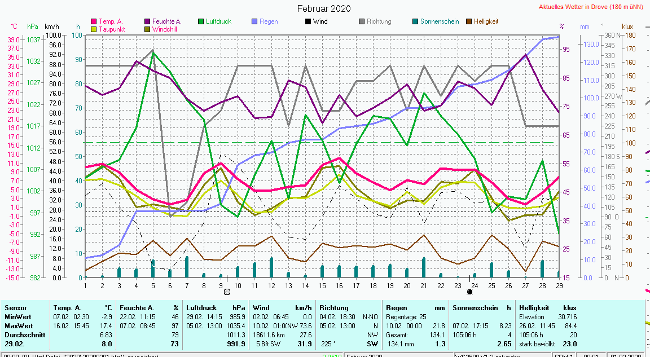Viewport: 650px width, 357px height.
Task: Click the purple Feuchte A. legend square
Action: 148,22
